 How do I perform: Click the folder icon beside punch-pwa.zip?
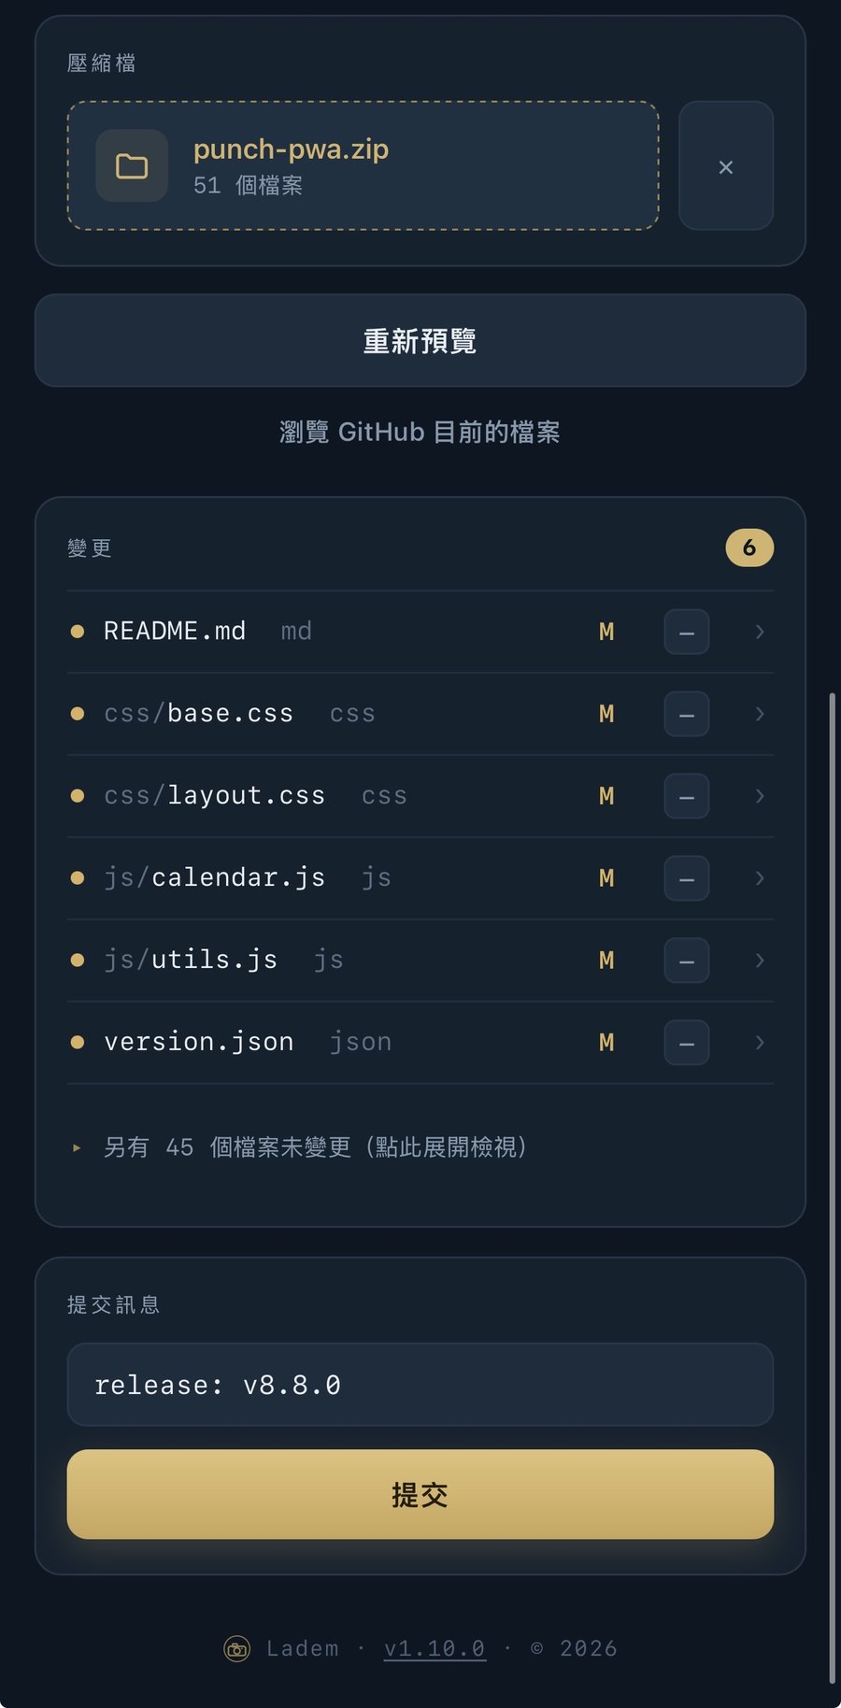tap(132, 166)
